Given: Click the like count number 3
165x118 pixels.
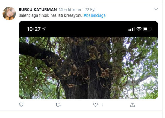Looking at the screenshot, I should coord(102,105).
